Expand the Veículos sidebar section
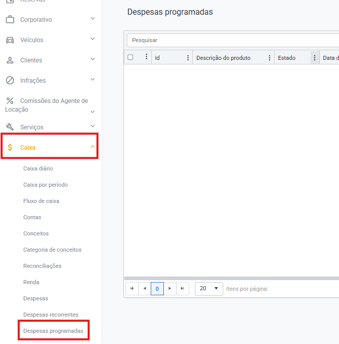 (92, 40)
